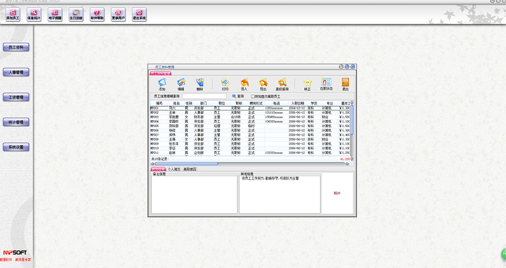Enable the 附加显示离职员工 checkbox
This screenshot has width=506, height=268.
[253, 96]
